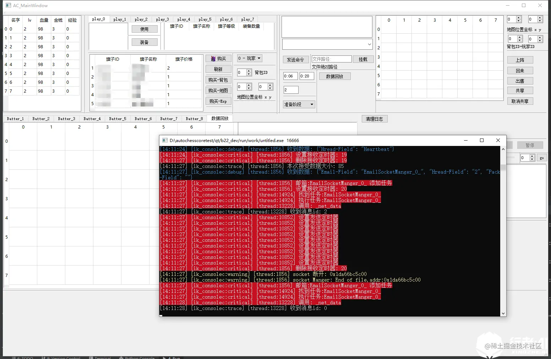This screenshot has width=551, height=359.
Task: Click the 0:20 time field
Action: [307, 76]
